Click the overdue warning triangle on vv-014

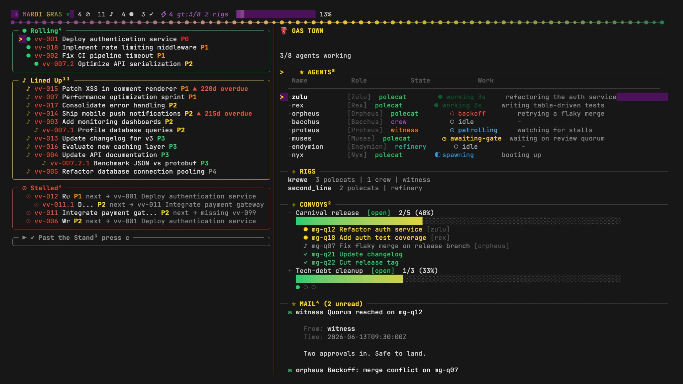coord(198,113)
